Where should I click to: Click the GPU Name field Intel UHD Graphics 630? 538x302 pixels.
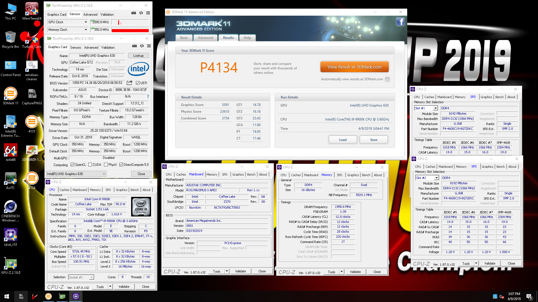97,56
